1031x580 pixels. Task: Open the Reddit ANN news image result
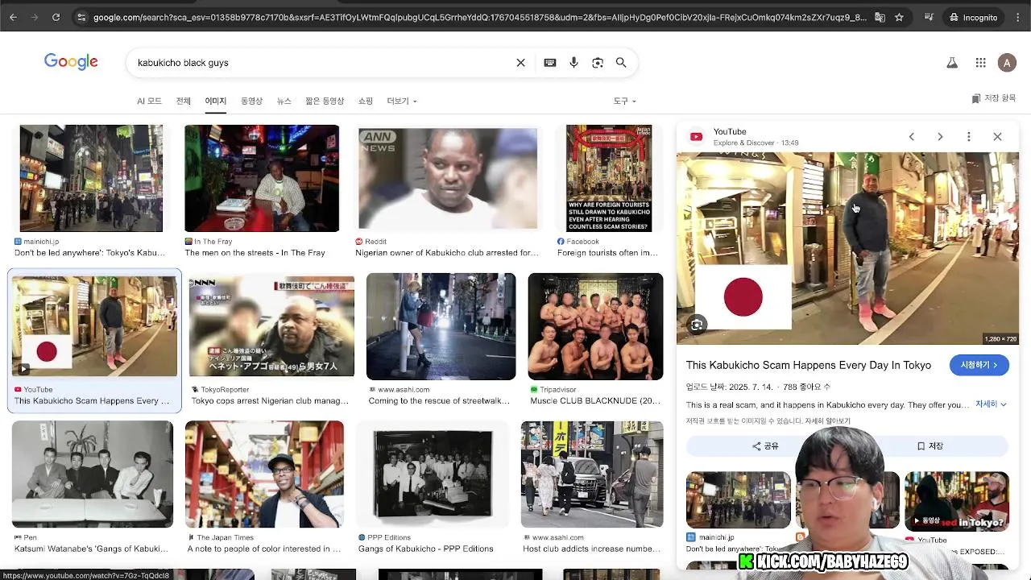[x=447, y=178]
